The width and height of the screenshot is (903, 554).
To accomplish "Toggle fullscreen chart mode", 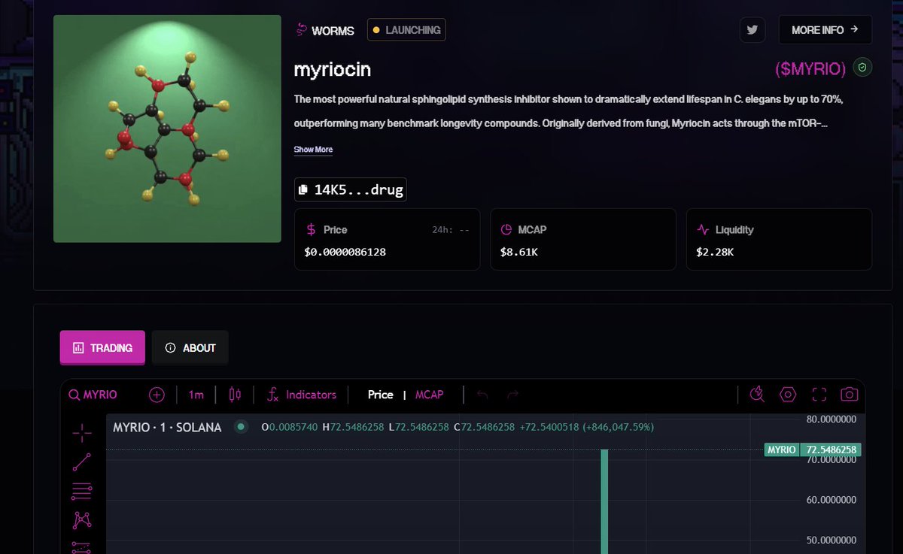I will point(819,395).
